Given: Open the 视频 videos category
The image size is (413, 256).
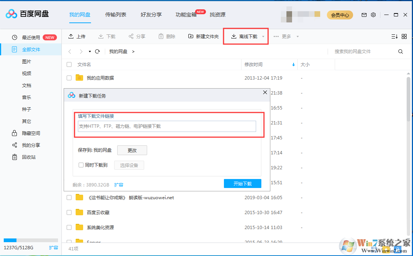Looking at the screenshot, I should pos(27,73).
